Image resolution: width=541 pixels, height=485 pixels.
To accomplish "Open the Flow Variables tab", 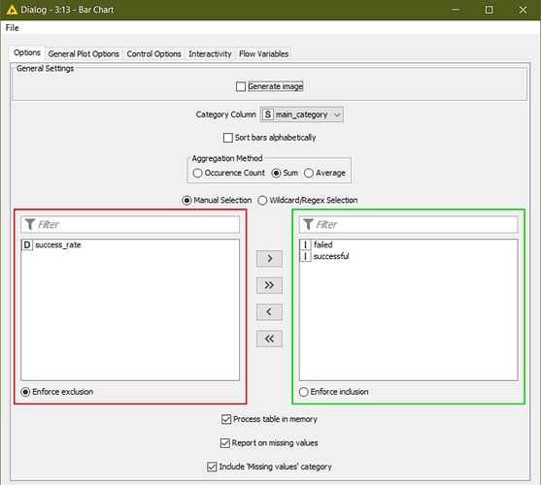I will click(x=263, y=54).
